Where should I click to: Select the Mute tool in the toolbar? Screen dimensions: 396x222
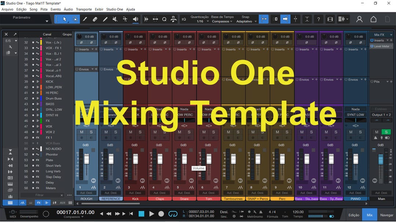pyautogui.click(x=114, y=19)
